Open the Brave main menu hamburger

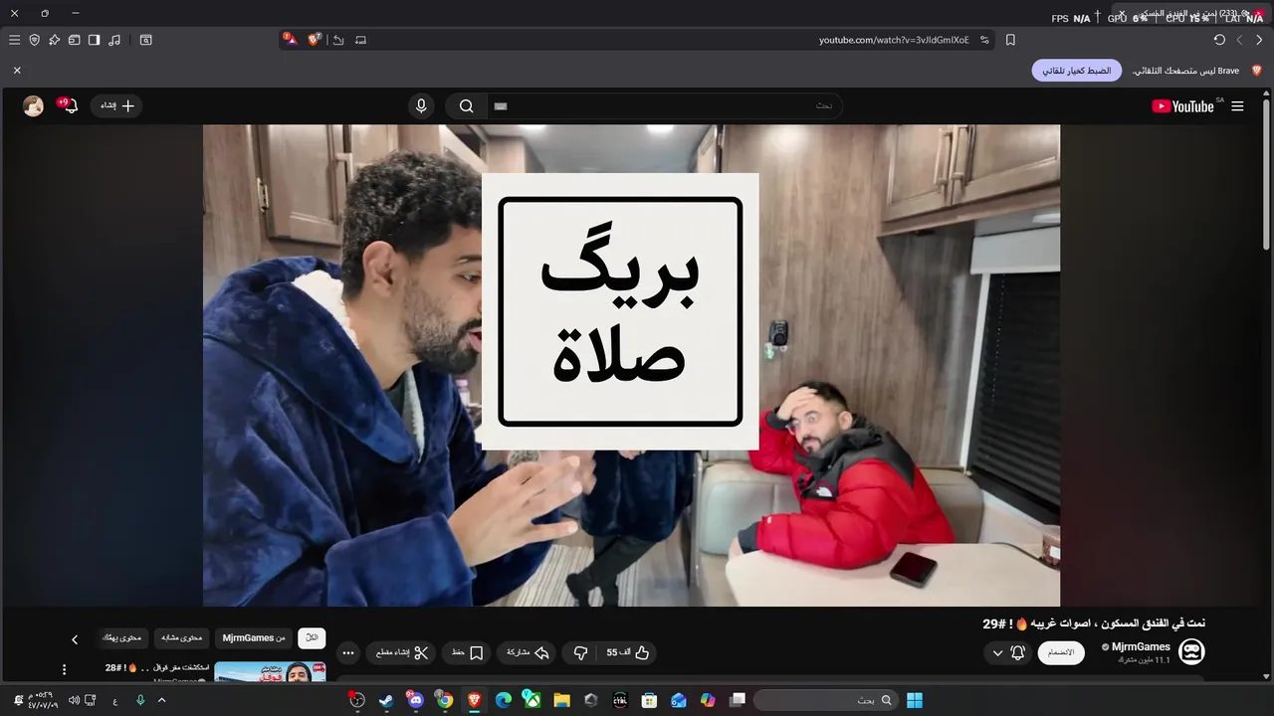point(14,40)
